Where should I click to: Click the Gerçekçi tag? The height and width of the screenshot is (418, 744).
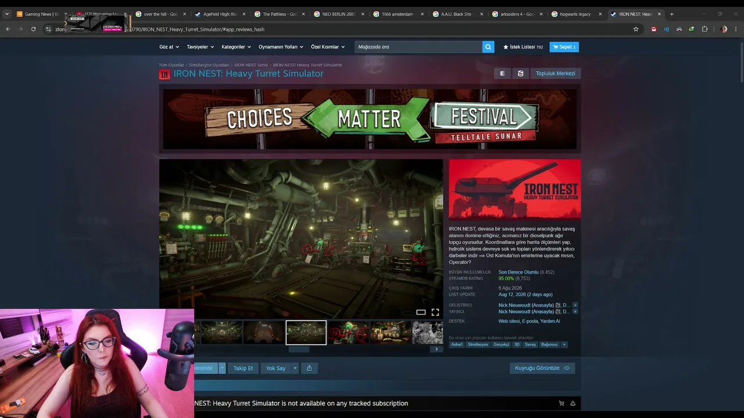pos(501,344)
